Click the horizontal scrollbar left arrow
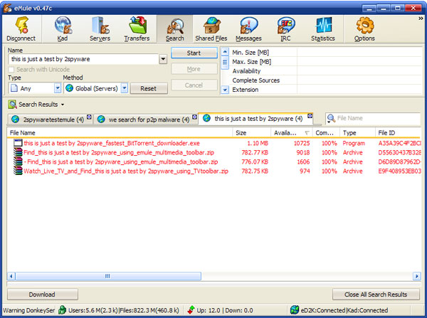 coord(11,276)
